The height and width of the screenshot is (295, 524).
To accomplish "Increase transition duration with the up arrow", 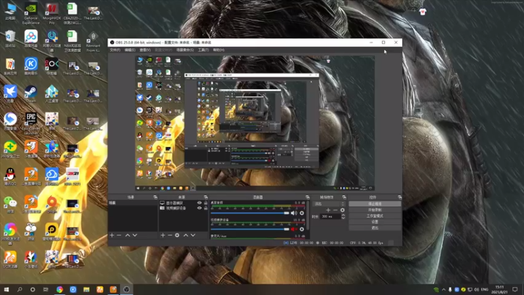I will pos(343,215).
